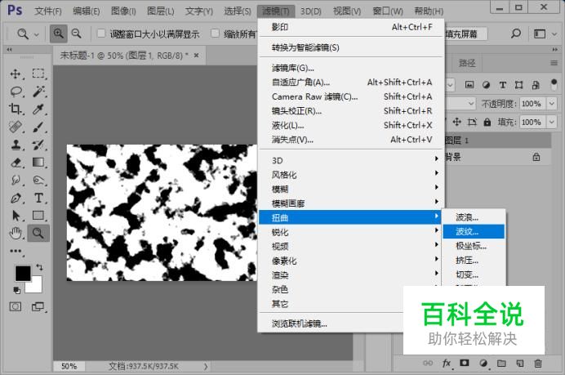565x375 pixels.
Task: Enable zoom all windows checkbox
Action: pyautogui.click(x=215, y=33)
